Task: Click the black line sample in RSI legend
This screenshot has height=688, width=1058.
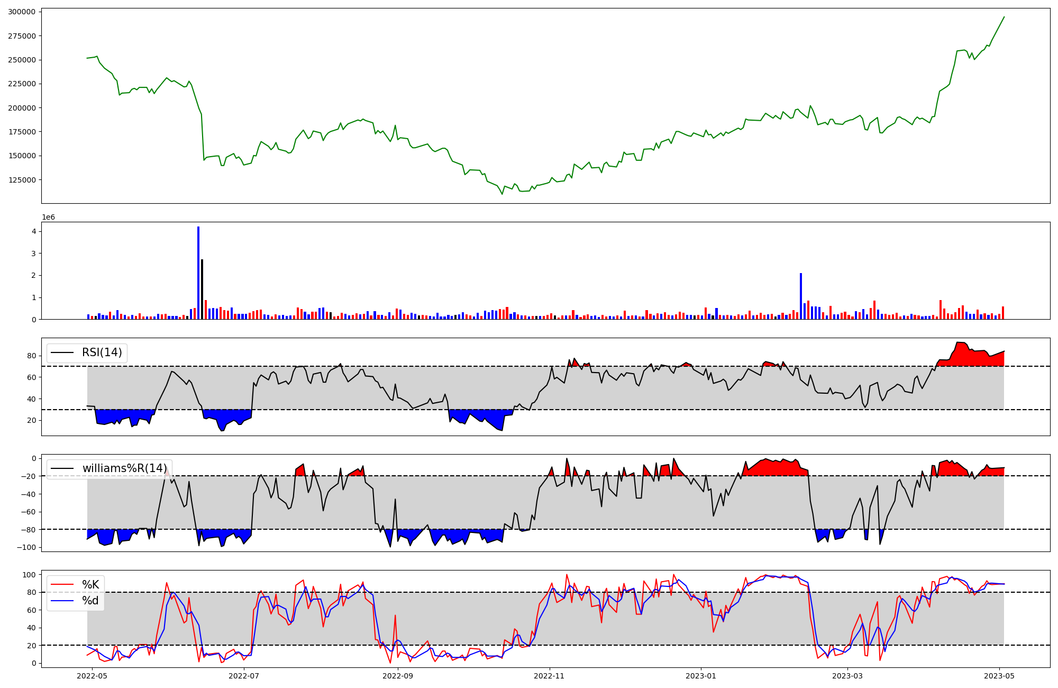Action: click(x=61, y=352)
